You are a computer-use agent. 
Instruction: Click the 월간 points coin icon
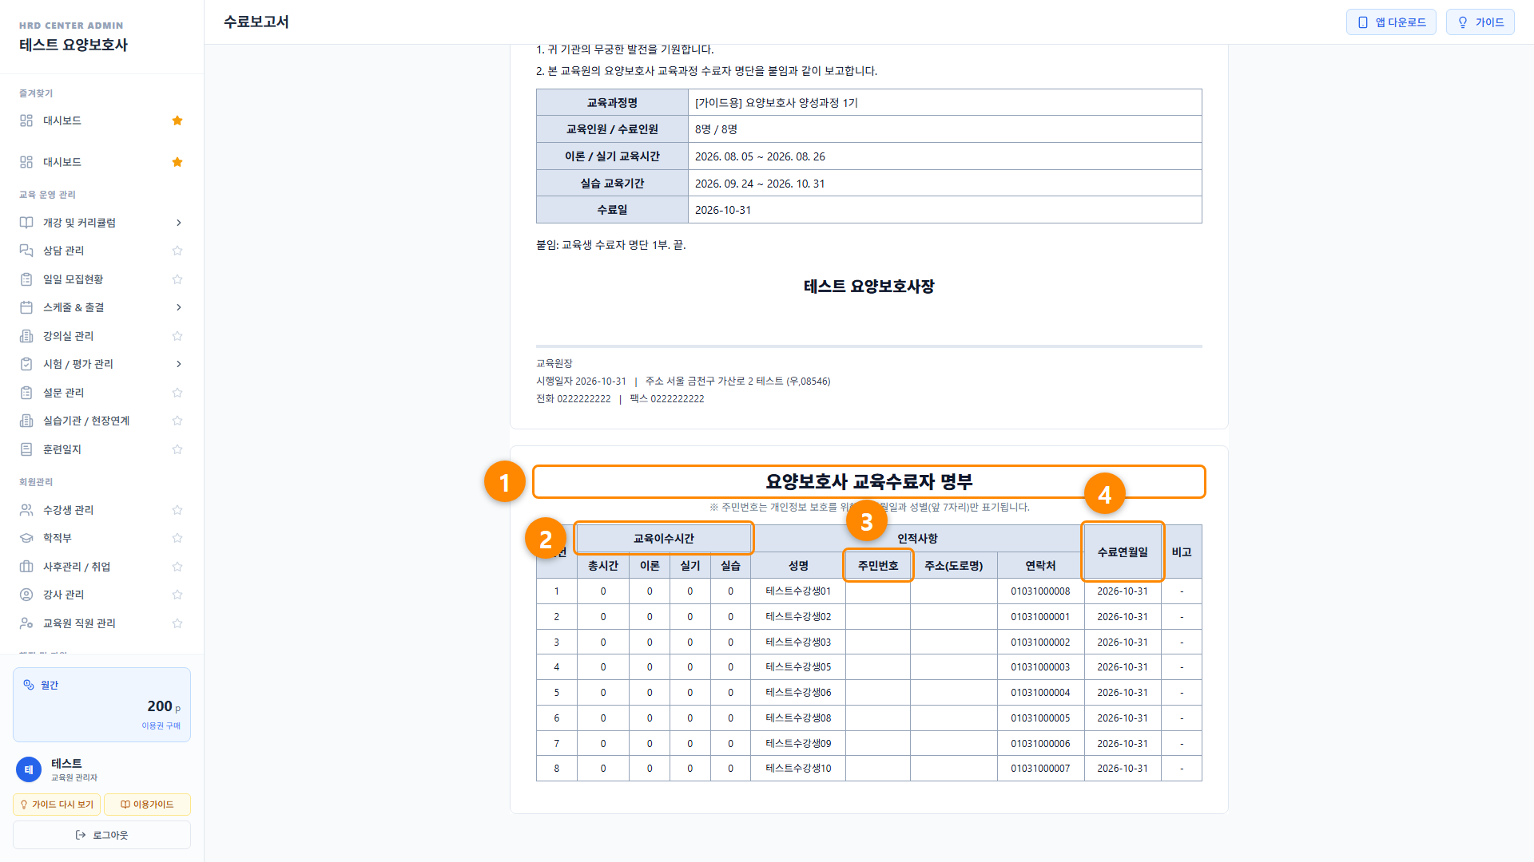point(29,685)
